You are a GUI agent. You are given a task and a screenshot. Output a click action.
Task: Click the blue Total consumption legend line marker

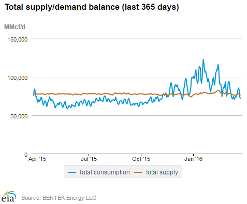pyautogui.click(x=72, y=172)
